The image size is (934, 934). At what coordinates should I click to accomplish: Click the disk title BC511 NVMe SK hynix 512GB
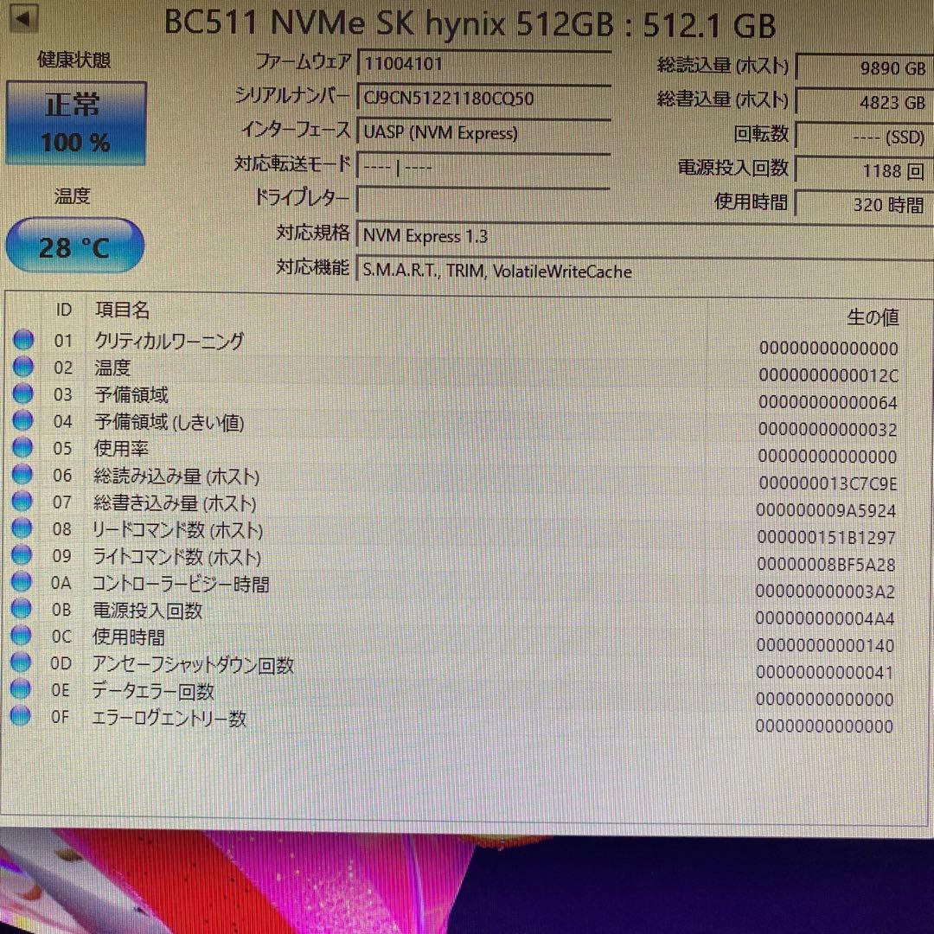point(388,24)
